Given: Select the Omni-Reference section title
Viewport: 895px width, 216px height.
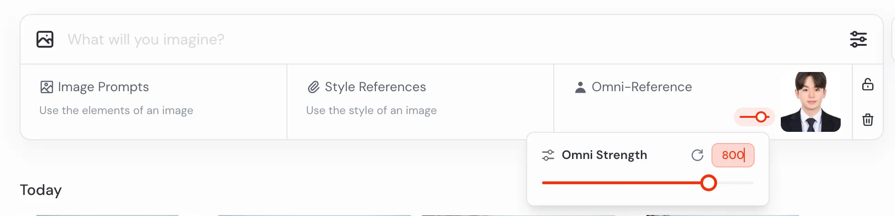Looking at the screenshot, I should click(x=641, y=87).
